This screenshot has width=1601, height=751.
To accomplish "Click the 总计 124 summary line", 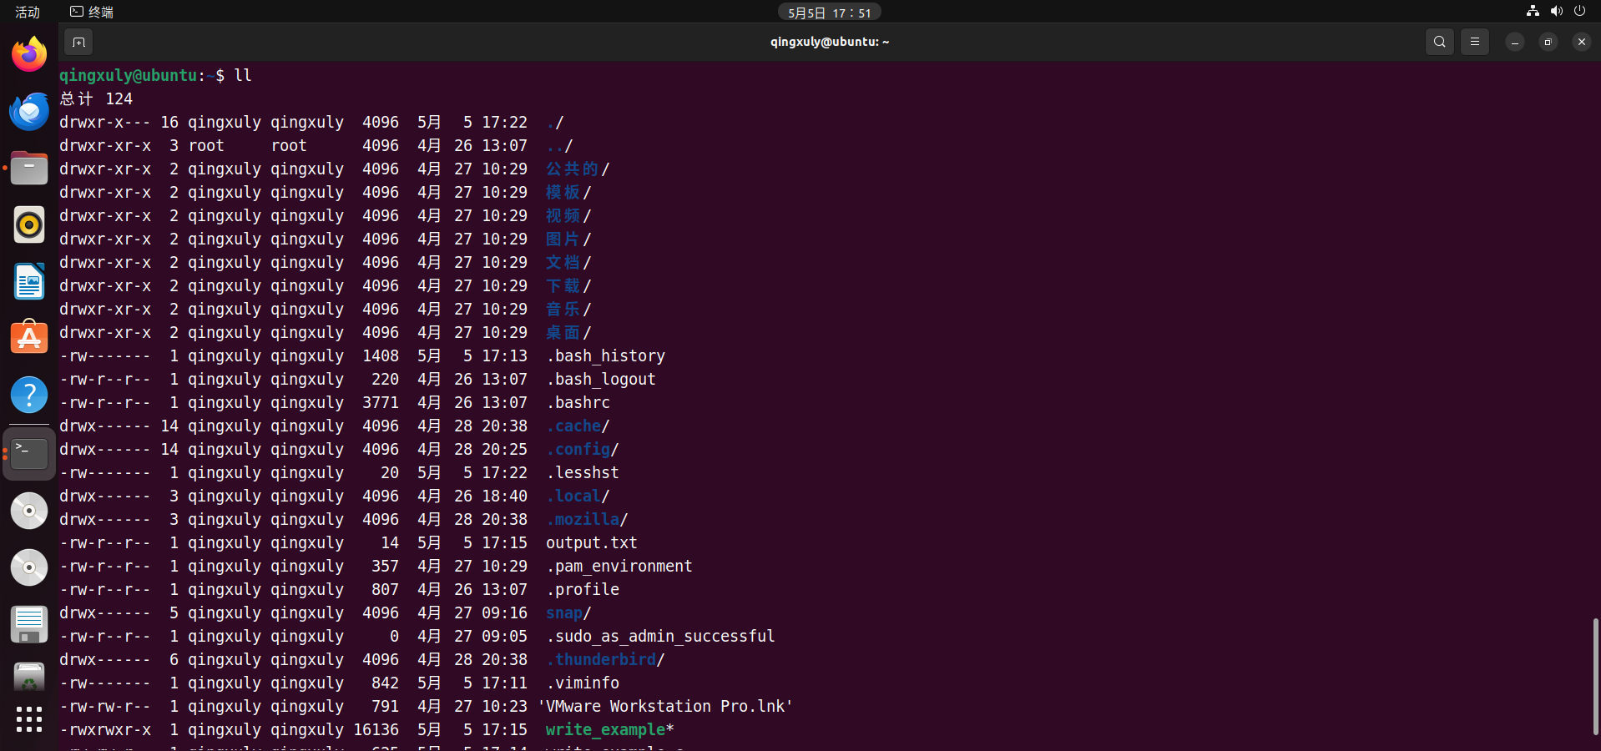I will click(96, 99).
